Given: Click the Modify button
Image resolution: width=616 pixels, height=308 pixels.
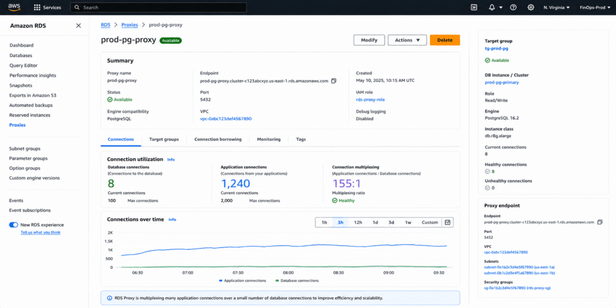Looking at the screenshot, I should point(369,40).
